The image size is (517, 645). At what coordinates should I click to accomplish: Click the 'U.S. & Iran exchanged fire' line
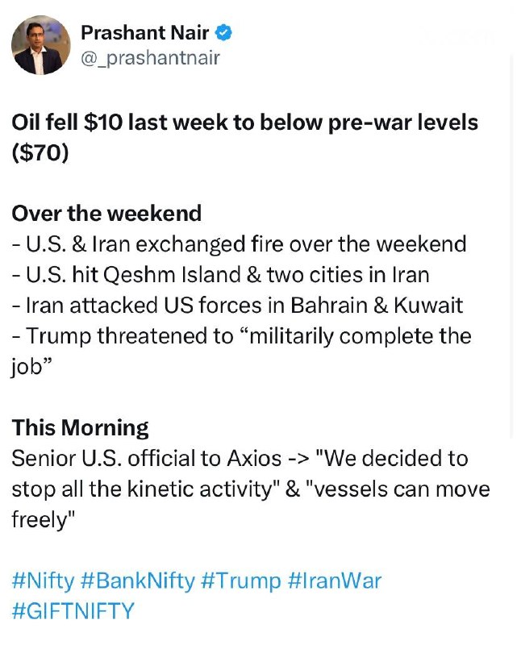click(240, 244)
